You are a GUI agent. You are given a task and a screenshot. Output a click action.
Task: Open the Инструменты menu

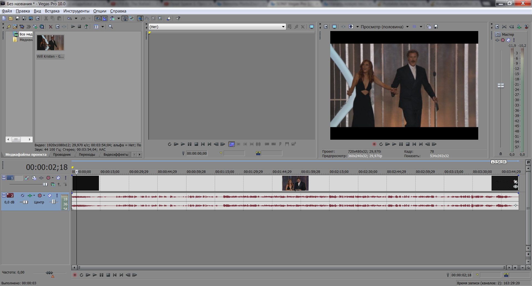click(x=76, y=11)
